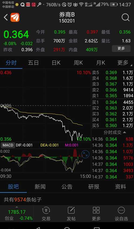The image size is (134, 229).
Task: Expand the index ticker arrow above 1785.17
Action: pyautogui.click(x=17, y=207)
